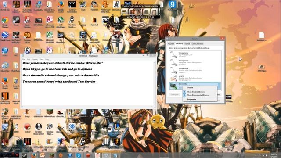Click Notepad vertical scrollbar
This screenshot has width=281, height=158.
pyautogui.click(x=155, y=83)
